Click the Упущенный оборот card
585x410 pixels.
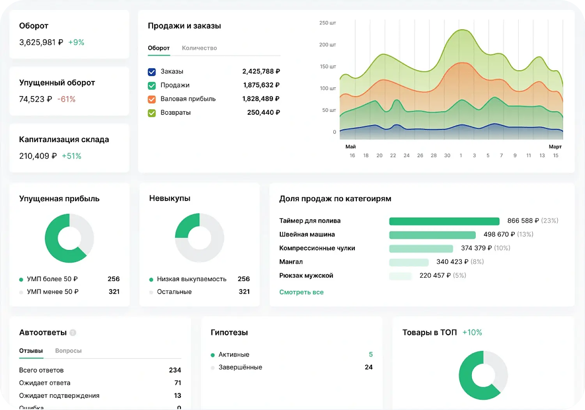coord(69,91)
